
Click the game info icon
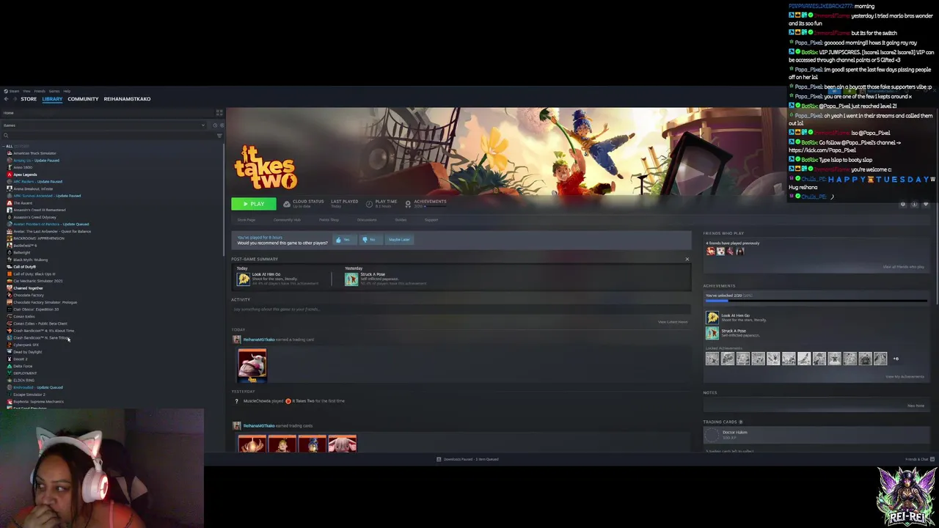[x=914, y=205]
